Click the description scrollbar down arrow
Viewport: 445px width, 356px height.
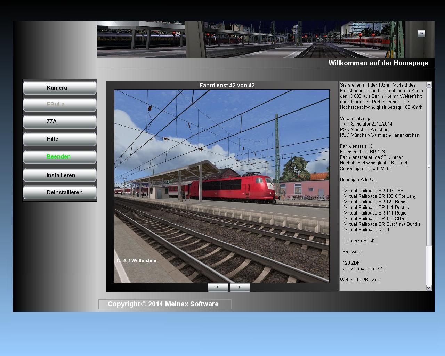(429, 288)
